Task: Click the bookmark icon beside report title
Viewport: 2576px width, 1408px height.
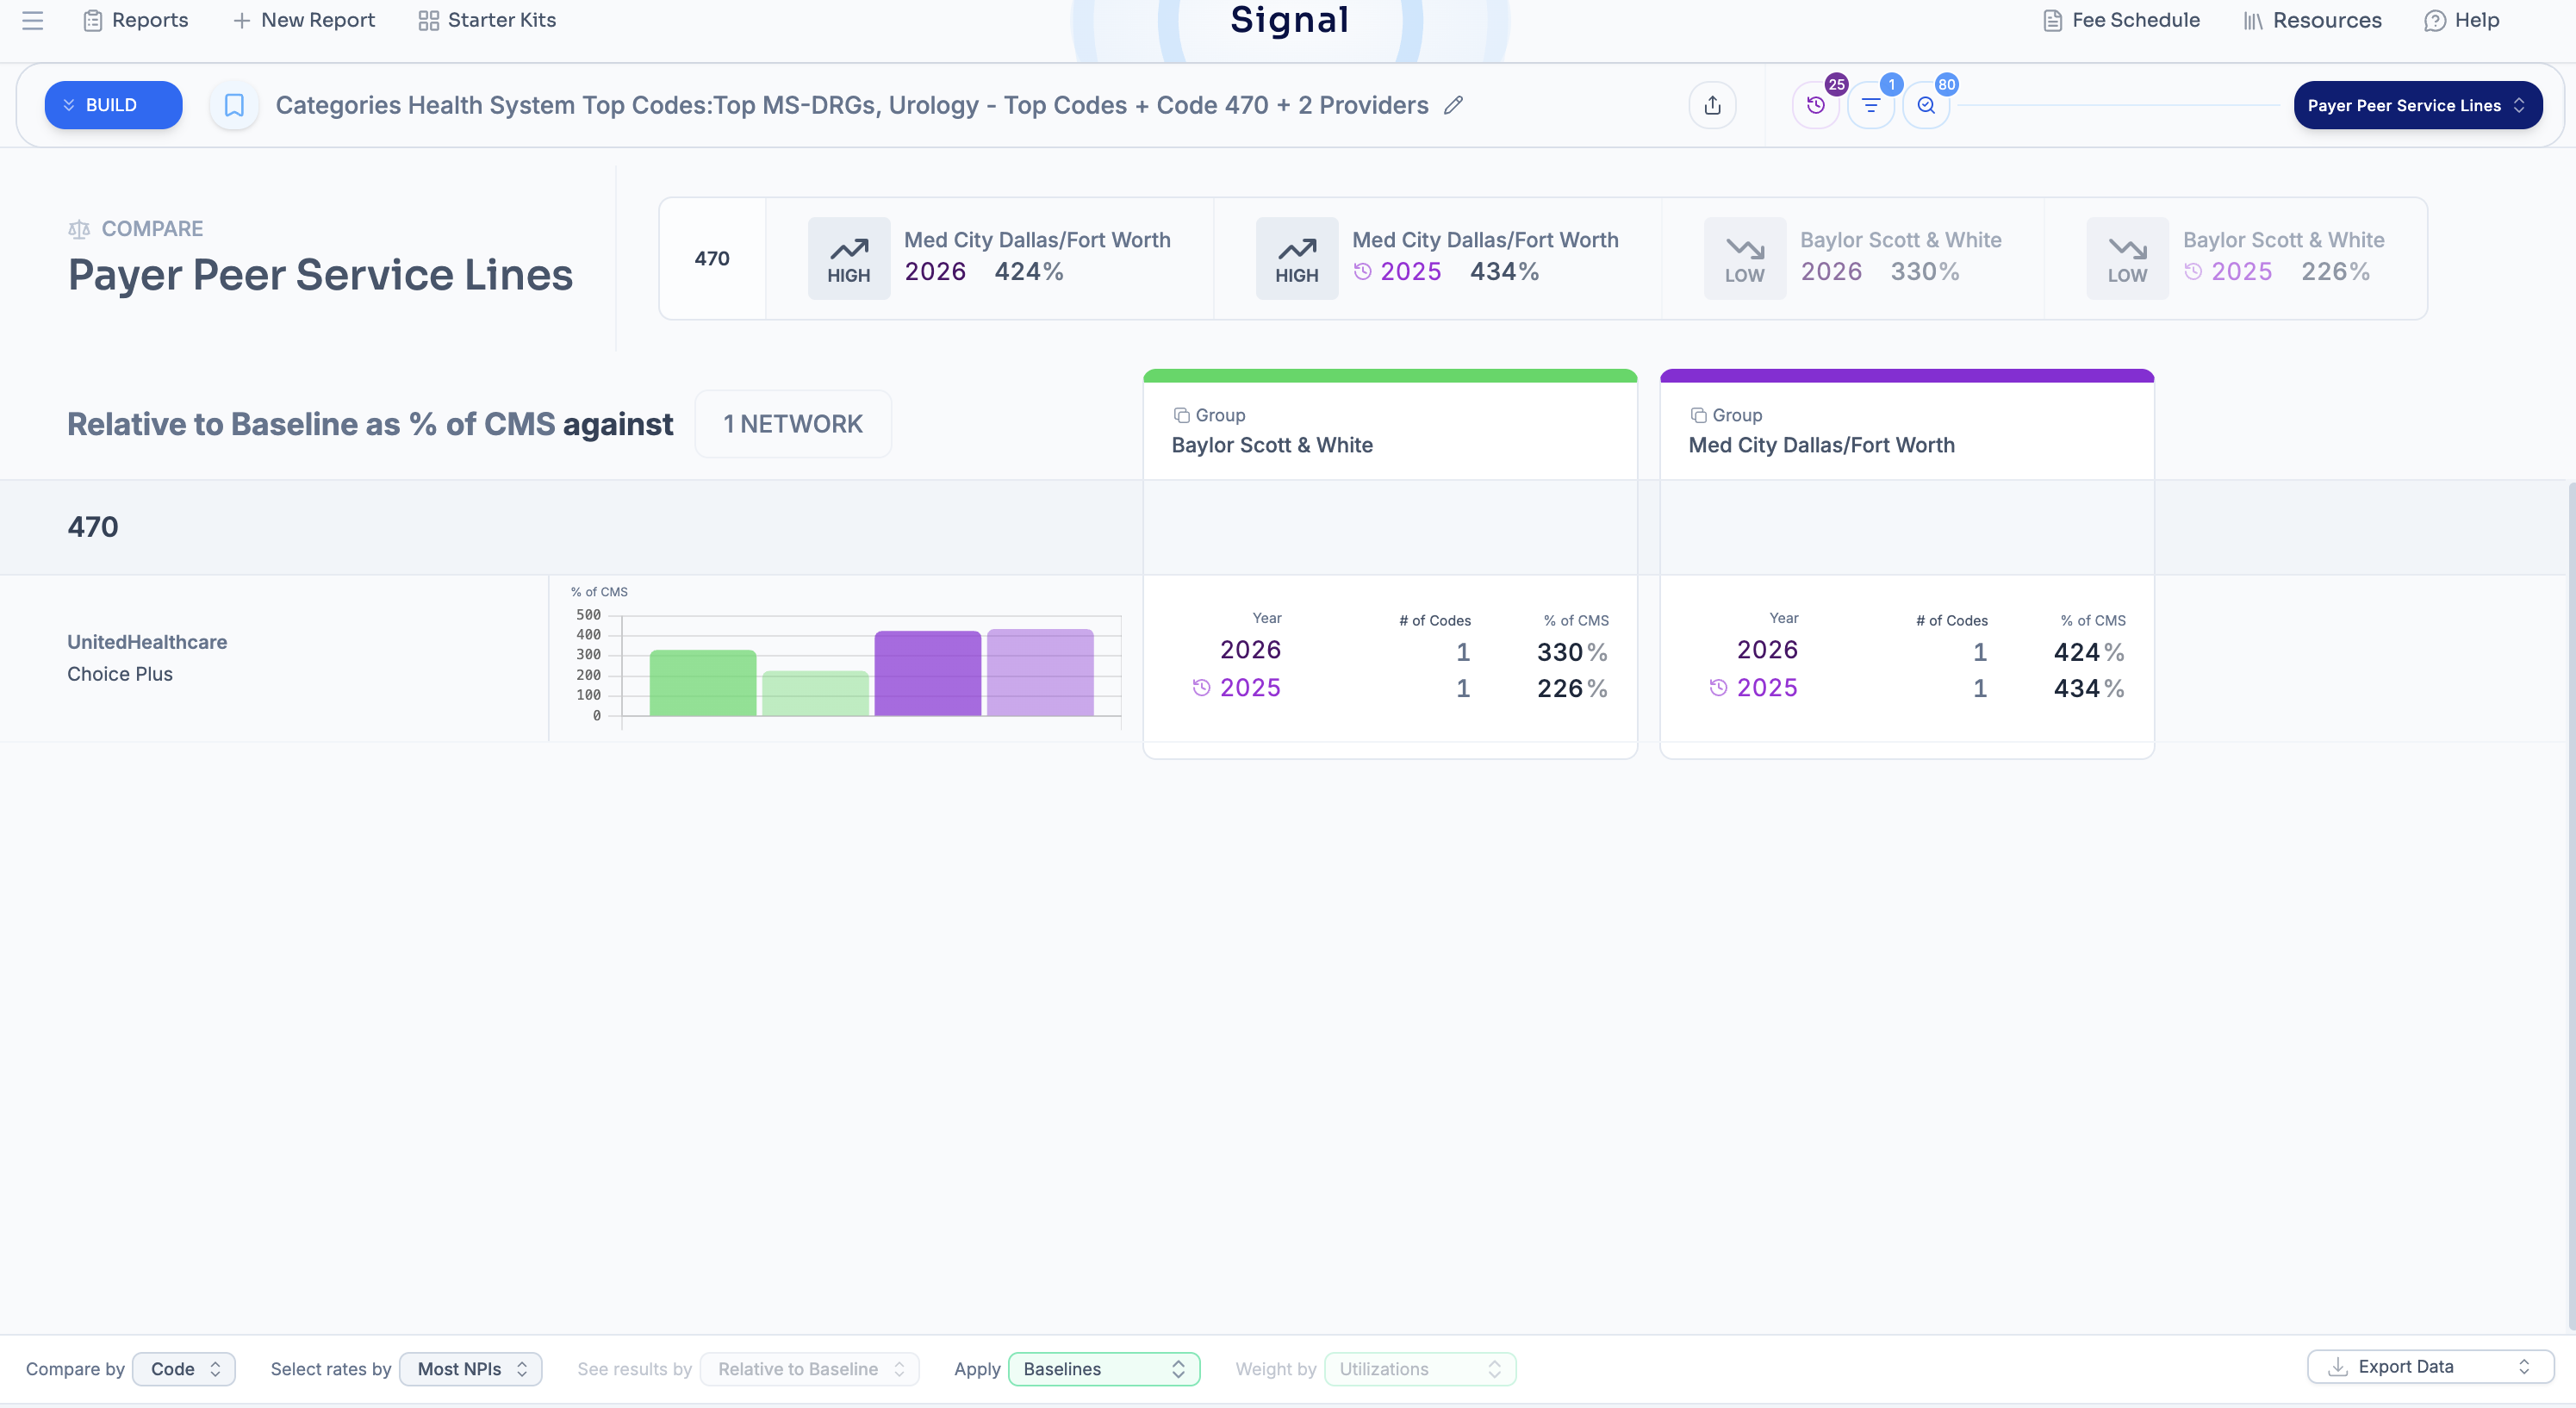Action: (234, 105)
